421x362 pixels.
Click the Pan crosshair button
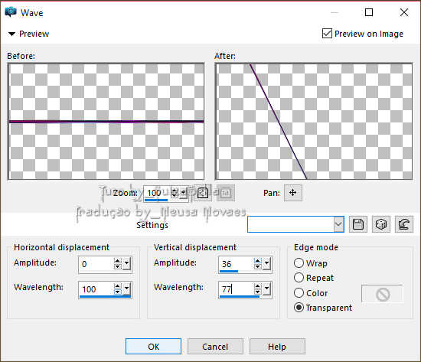tap(293, 193)
